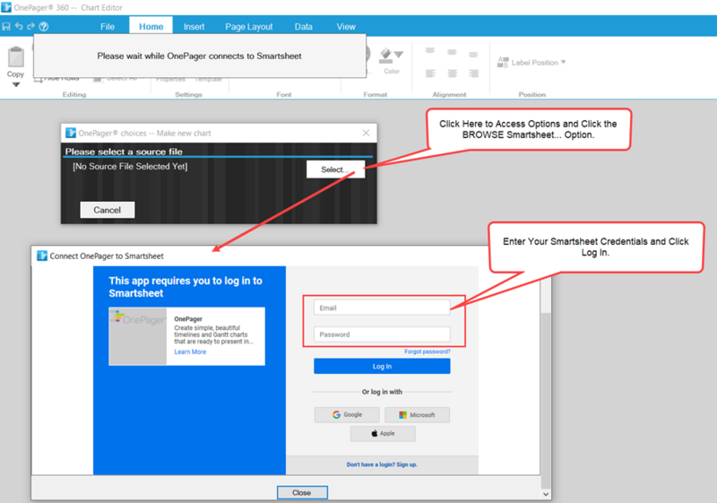Click the blue Log In button
The width and height of the screenshot is (717, 503).
(x=382, y=367)
